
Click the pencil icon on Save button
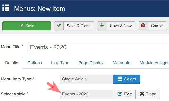[21, 26]
